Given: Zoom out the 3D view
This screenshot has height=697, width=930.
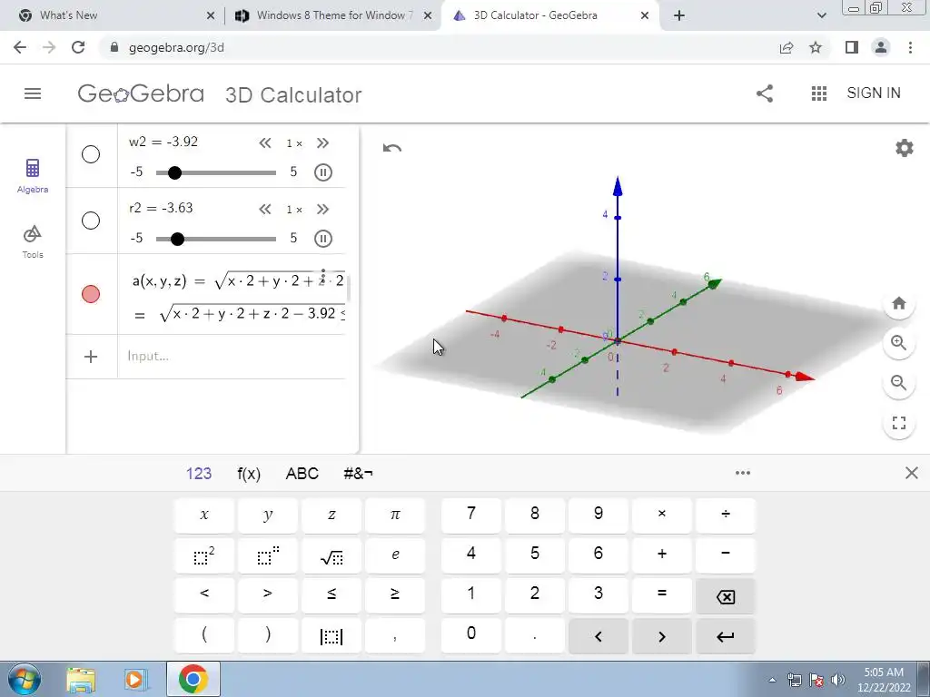Looking at the screenshot, I should pyautogui.click(x=898, y=383).
